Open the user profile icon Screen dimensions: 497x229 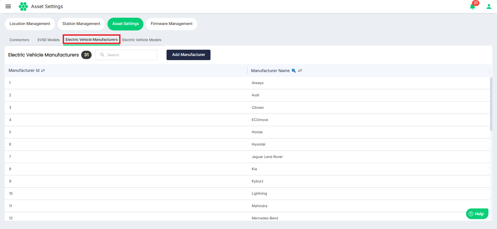coord(489,7)
